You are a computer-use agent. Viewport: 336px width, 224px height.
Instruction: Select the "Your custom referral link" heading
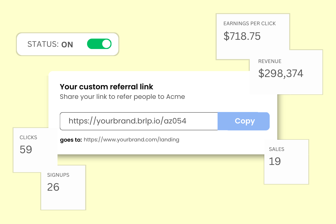point(107,87)
